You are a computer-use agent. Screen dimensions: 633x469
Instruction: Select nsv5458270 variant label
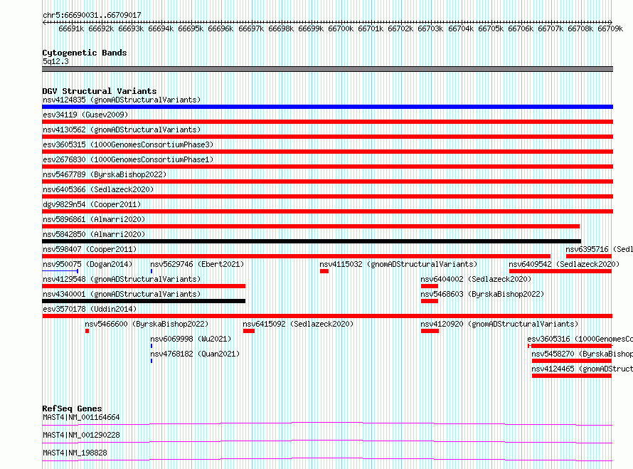[x=582, y=354]
